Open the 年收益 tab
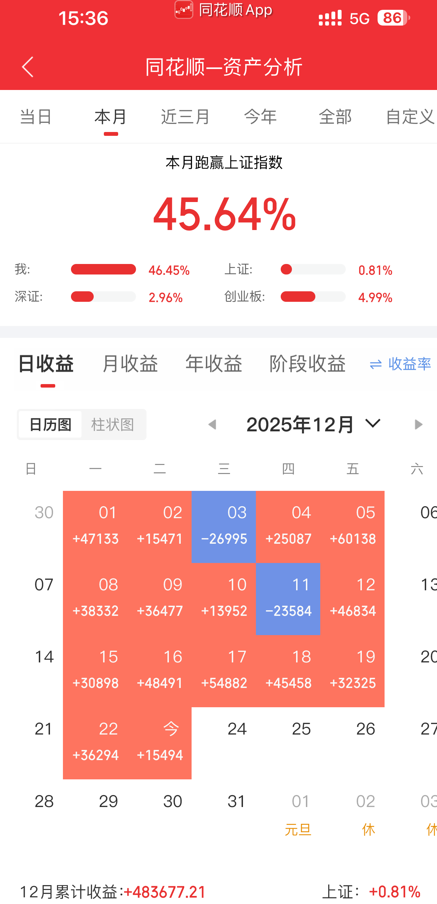 click(214, 363)
